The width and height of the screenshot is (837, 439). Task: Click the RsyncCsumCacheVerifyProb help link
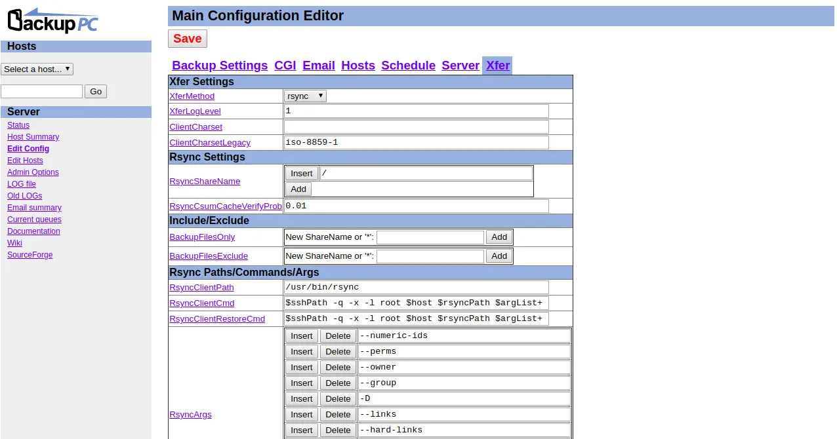[x=226, y=206]
